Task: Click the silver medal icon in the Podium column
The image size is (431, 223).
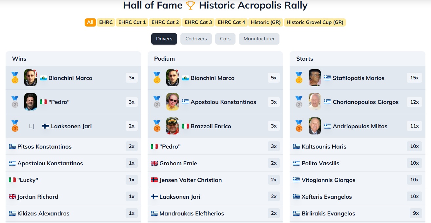Action: 157,102
